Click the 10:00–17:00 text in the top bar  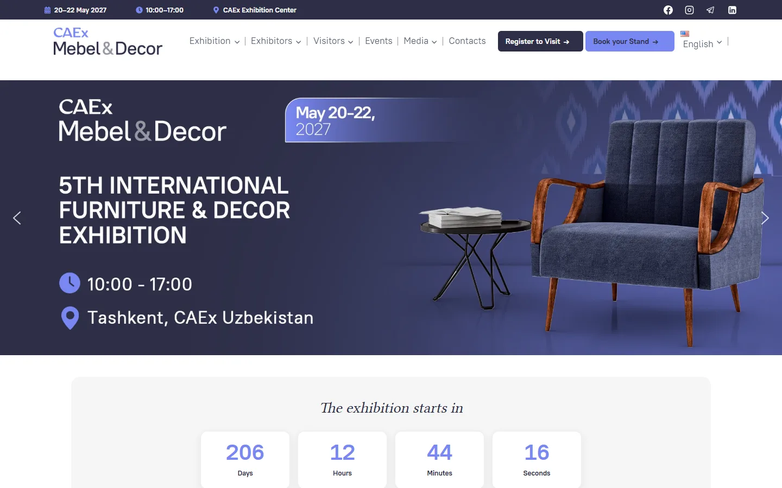(165, 10)
